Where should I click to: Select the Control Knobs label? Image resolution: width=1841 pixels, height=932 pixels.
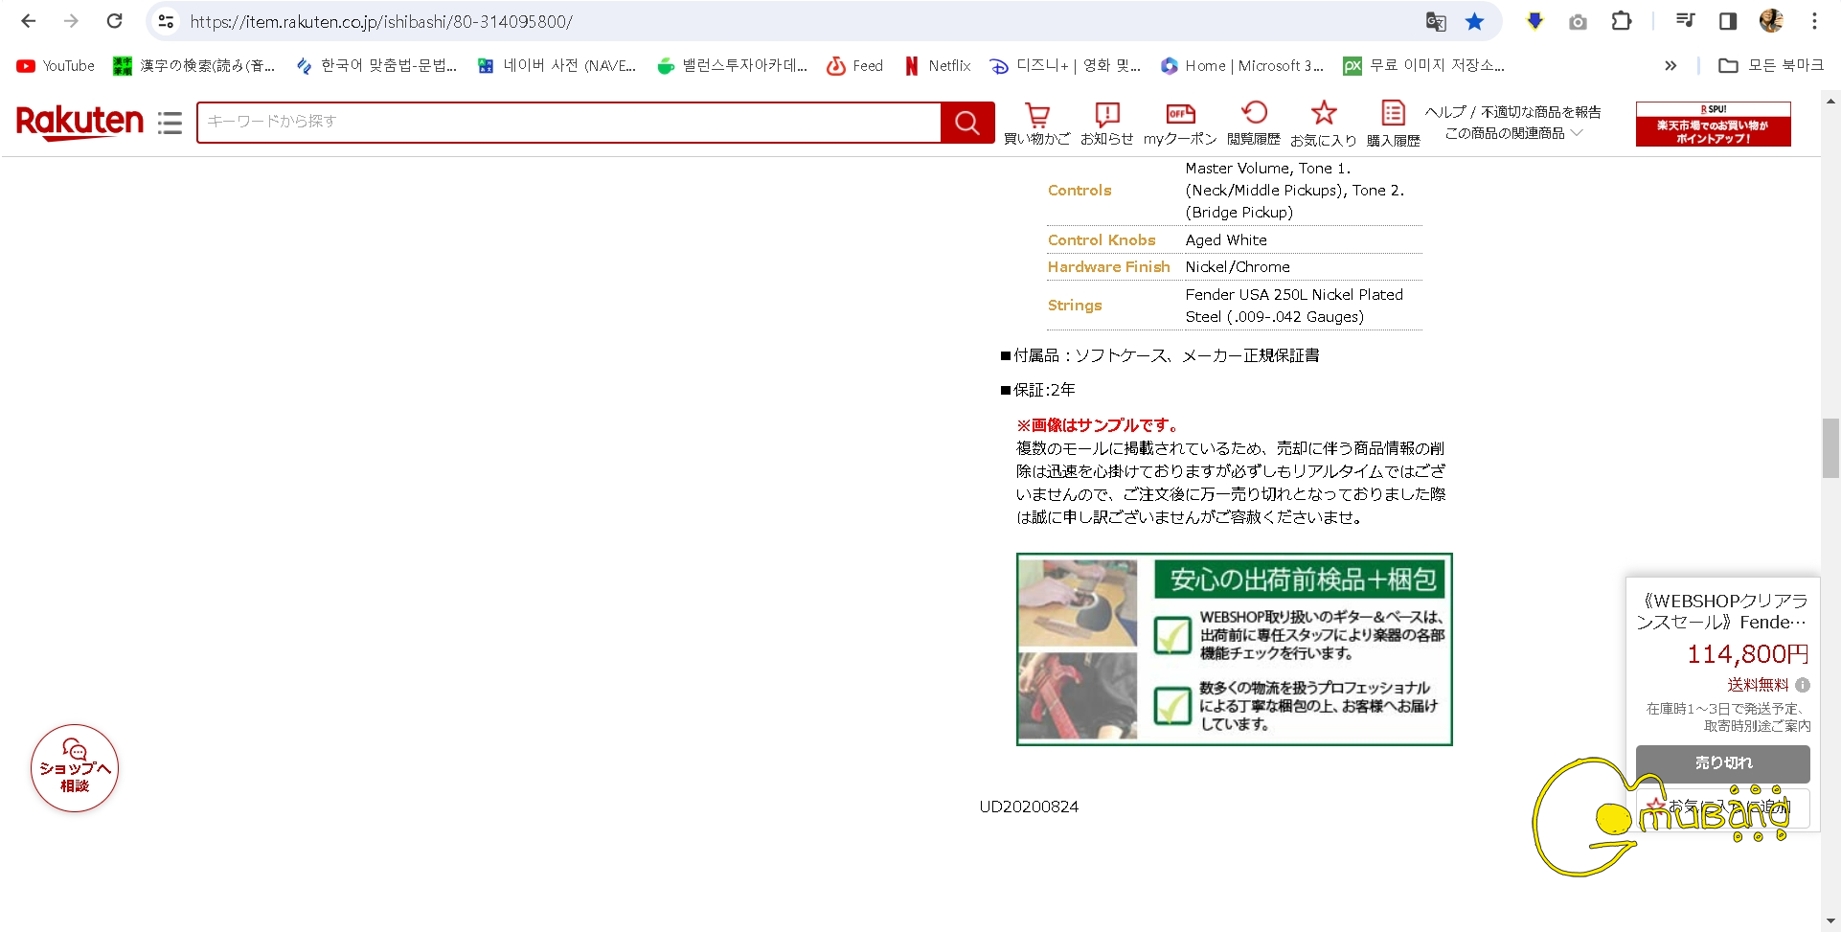pos(1102,240)
